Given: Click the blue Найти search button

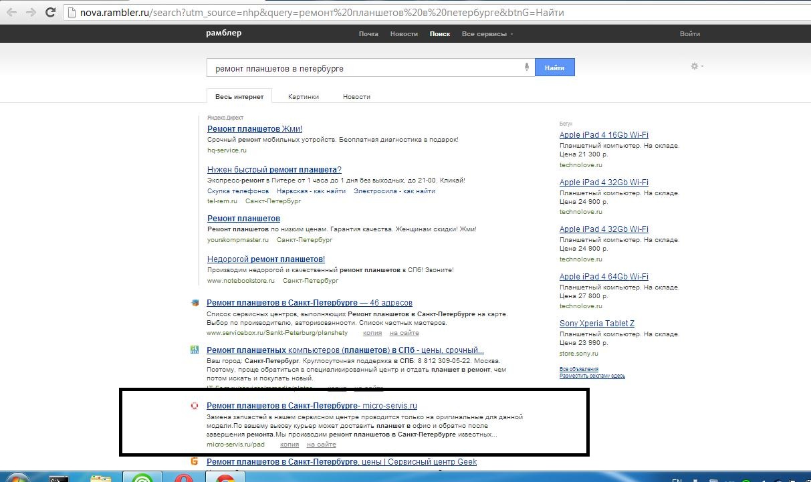Looking at the screenshot, I should (554, 68).
